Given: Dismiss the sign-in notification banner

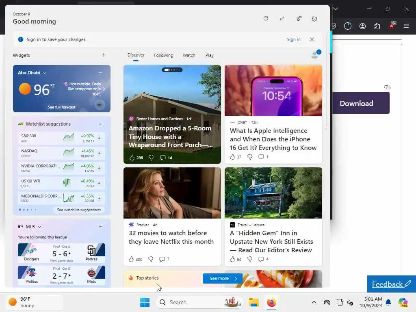Looking at the screenshot, I should pos(312,39).
